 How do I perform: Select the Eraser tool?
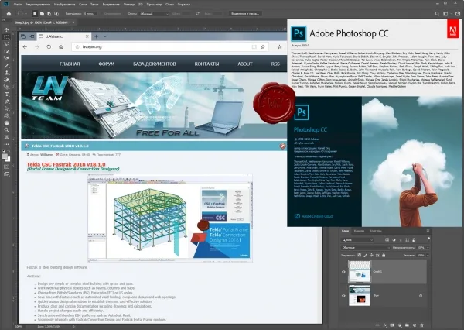click(6, 80)
